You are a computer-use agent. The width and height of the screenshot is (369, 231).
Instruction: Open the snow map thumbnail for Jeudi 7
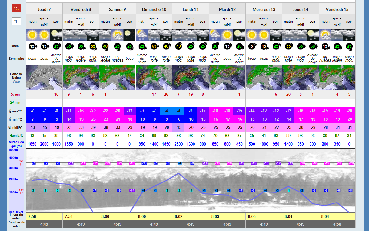click(44, 78)
